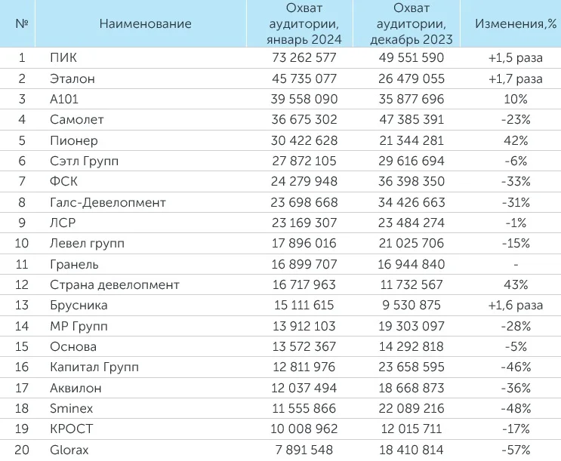This screenshot has width=561, height=461.
Task: Click the 'Капитал Групп' name cell
Action: coord(94,367)
